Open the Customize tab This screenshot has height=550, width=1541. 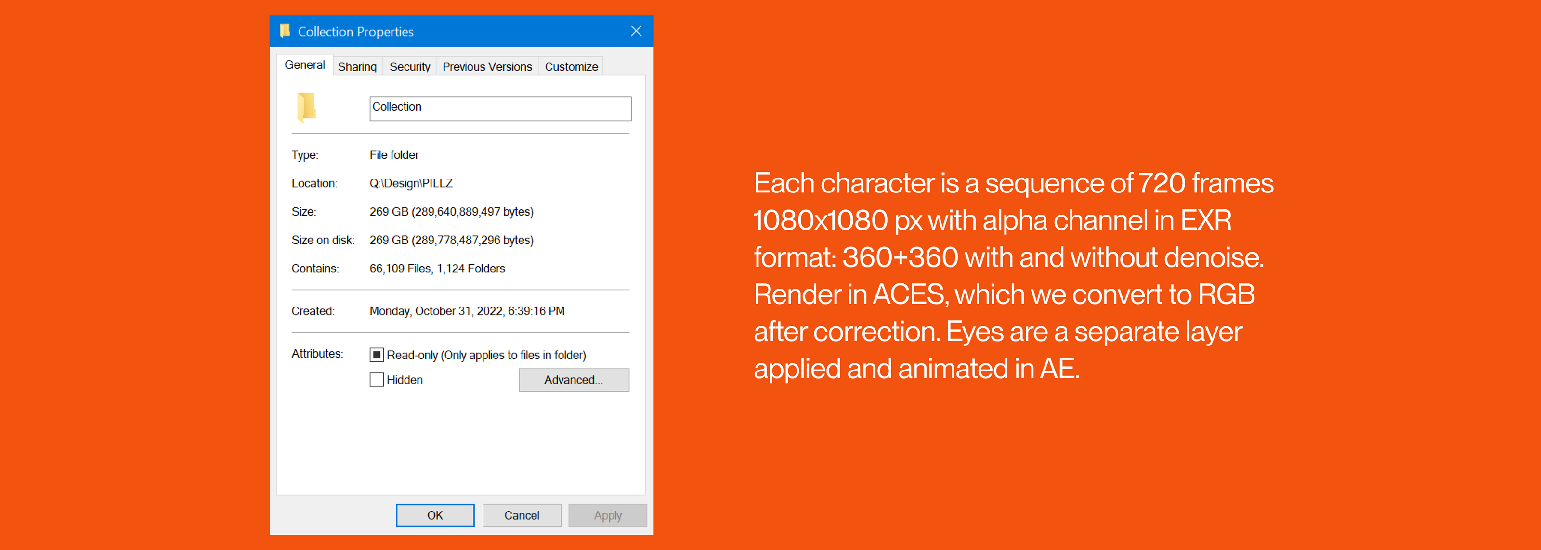pyautogui.click(x=571, y=67)
